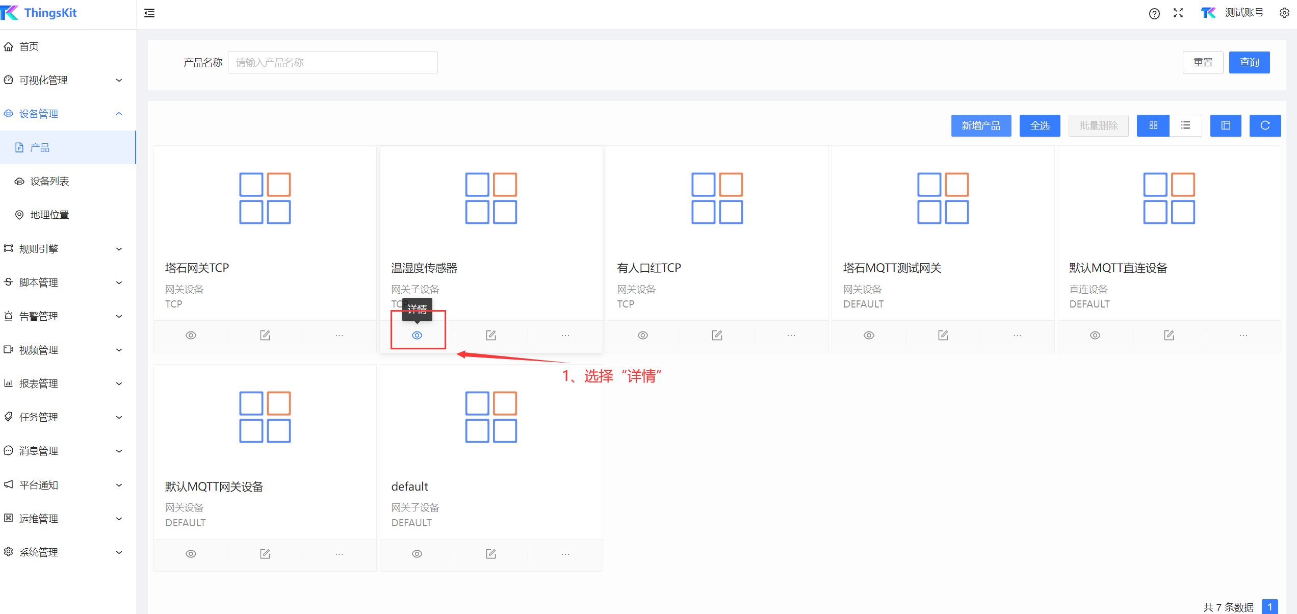
Task: Toggle visibility eye icon for 默认MQTT网关设备
Action: coord(191,554)
